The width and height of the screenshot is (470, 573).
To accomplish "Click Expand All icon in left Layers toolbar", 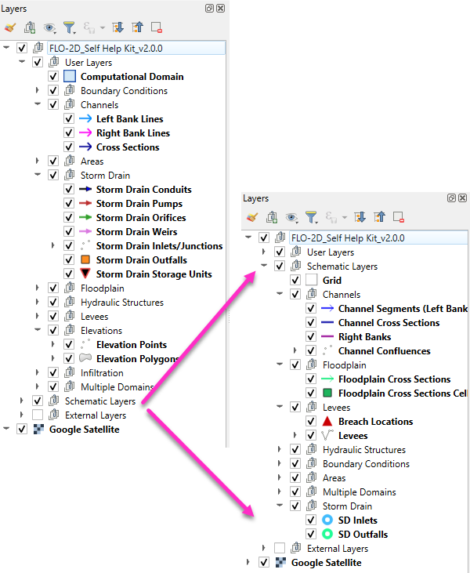I will [117, 27].
